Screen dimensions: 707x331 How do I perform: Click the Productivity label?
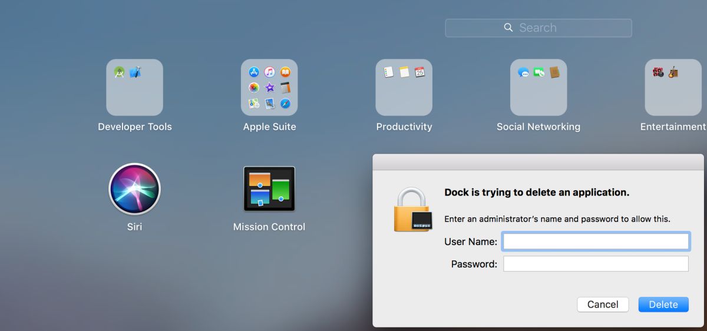pos(404,127)
